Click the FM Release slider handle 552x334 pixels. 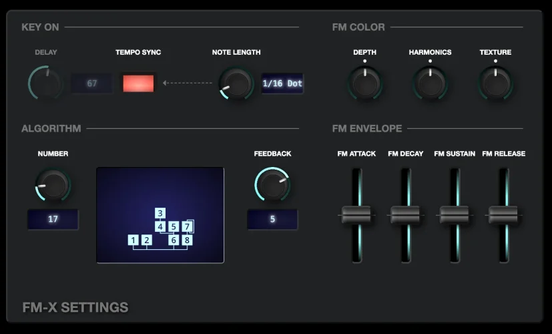(503, 214)
